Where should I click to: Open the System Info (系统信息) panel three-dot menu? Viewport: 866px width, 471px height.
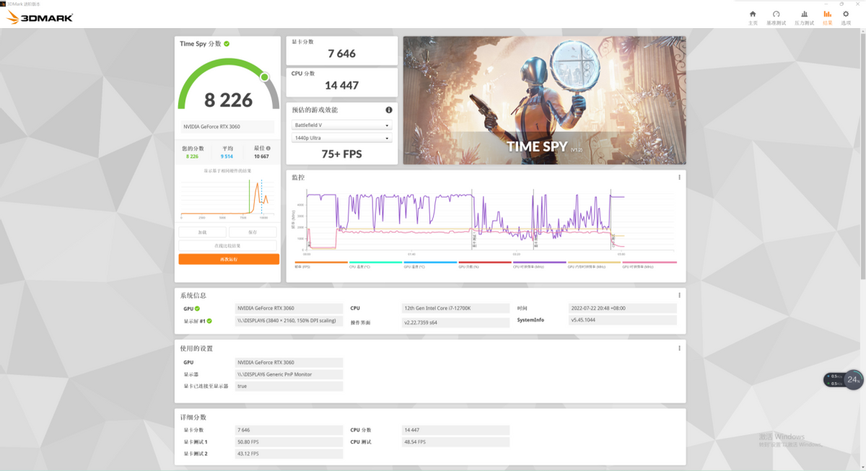679,295
